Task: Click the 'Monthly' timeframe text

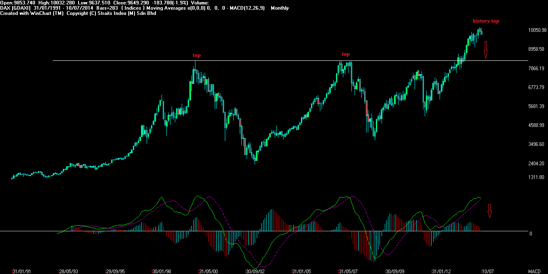Action: tap(280, 8)
